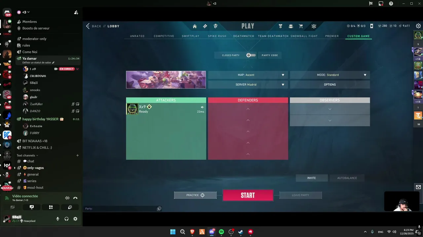Switch to Unrated tab
The image size is (423, 237).
[x=137, y=36]
